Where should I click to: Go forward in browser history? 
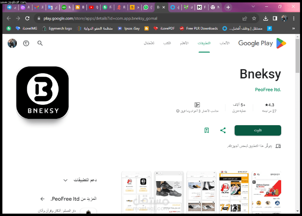point(18,18)
